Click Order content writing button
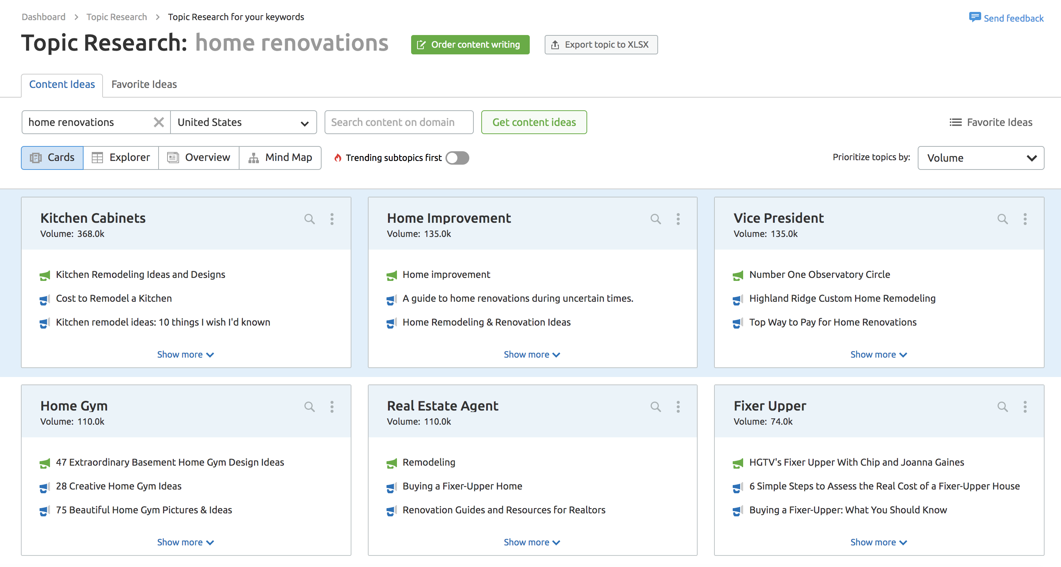This screenshot has width=1061, height=567. point(470,44)
